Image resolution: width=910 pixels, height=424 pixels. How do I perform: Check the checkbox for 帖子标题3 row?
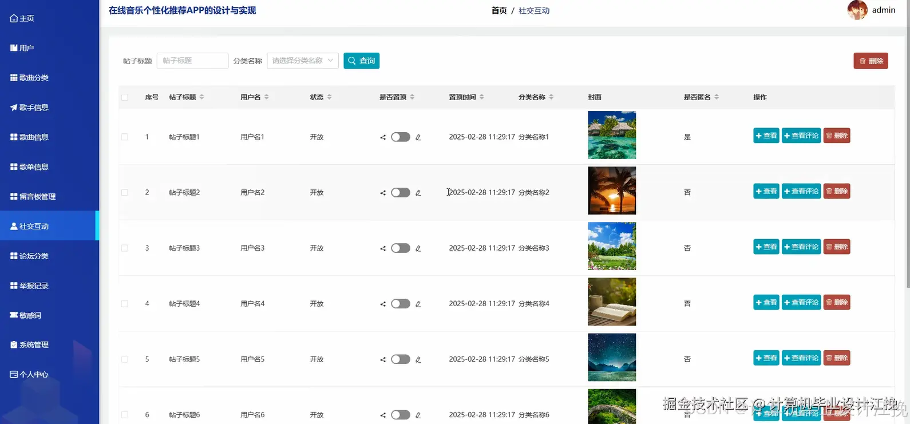[125, 248]
